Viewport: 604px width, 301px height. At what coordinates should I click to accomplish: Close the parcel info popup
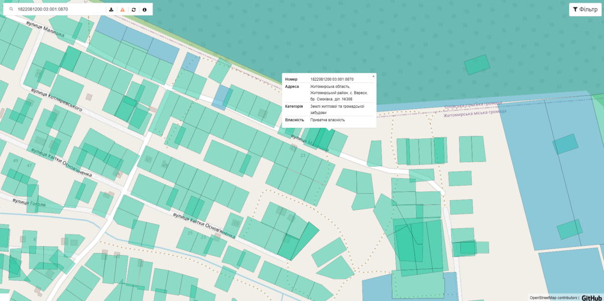pos(373,77)
